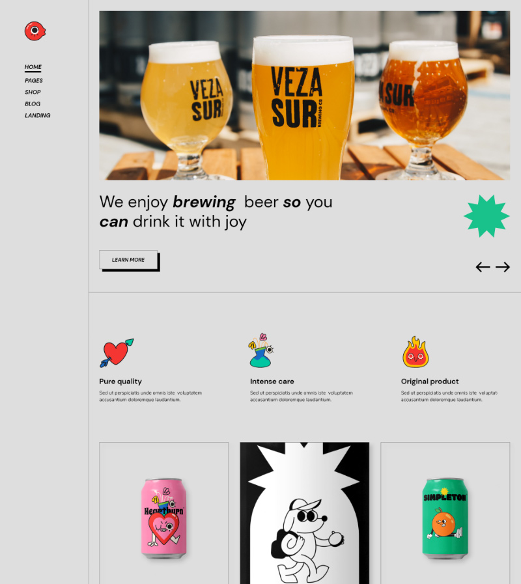This screenshot has width=521, height=584.
Task: Open the Blog menu link
Action: click(x=33, y=104)
